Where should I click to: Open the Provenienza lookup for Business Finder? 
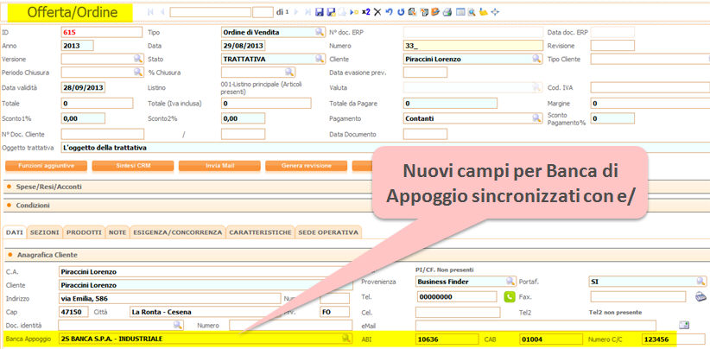[x=508, y=282]
